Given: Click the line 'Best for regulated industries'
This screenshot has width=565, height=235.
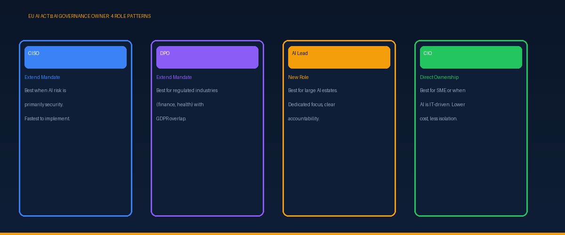Looking at the screenshot, I should click(187, 90).
